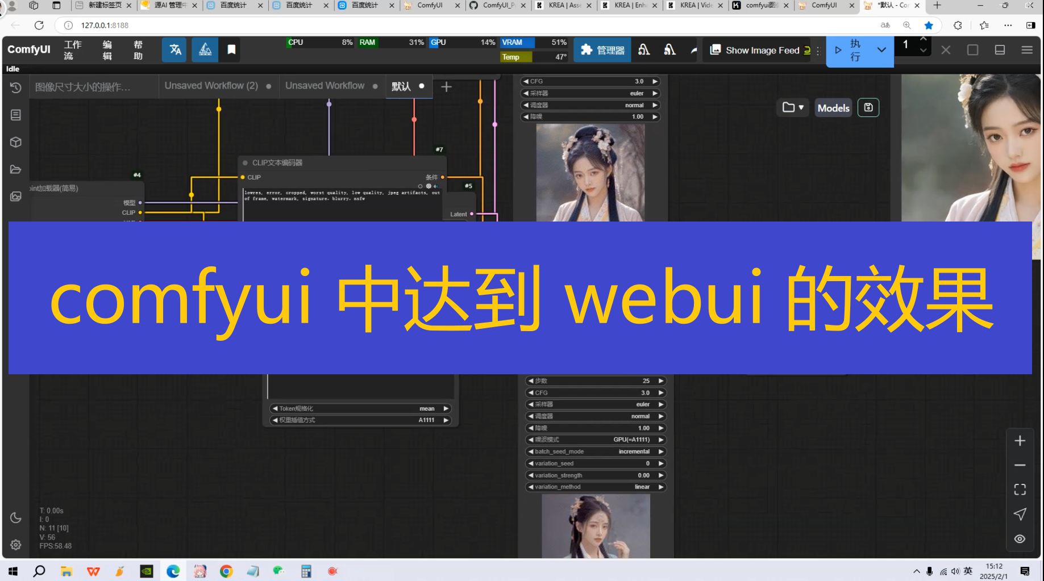This screenshot has height=581, width=1044.
Task: Open the 管理器 manager button
Action: [x=602, y=50]
